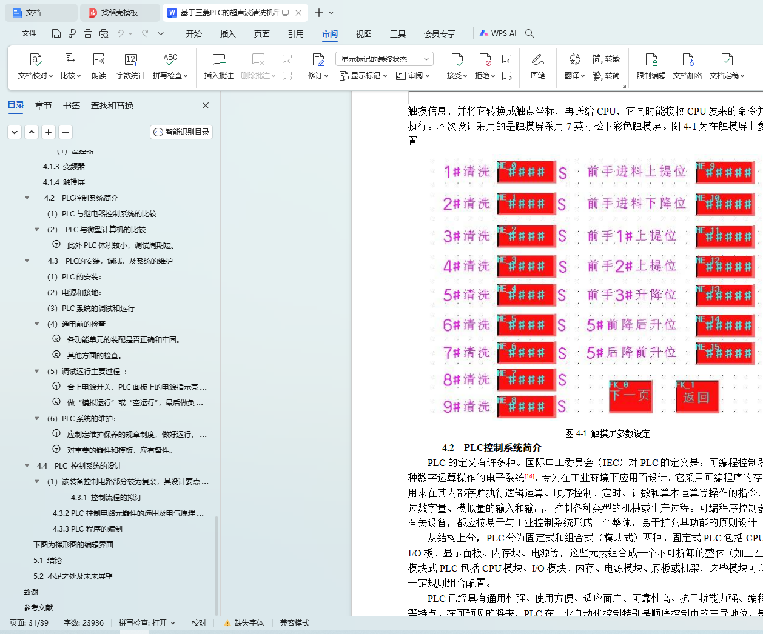Viewport: 763px width, 634px height.
Task: Open 文档加密 document encryption
Action: click(688, 67)
